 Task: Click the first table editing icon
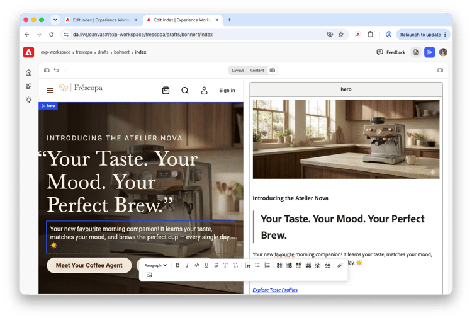(279, 265)
